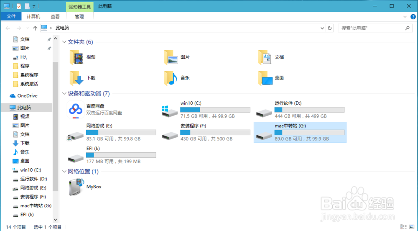Unpin 图片 from quick access pin icon
The height and width of the screenshot is (231, 418).
click(x=49, y=48)
